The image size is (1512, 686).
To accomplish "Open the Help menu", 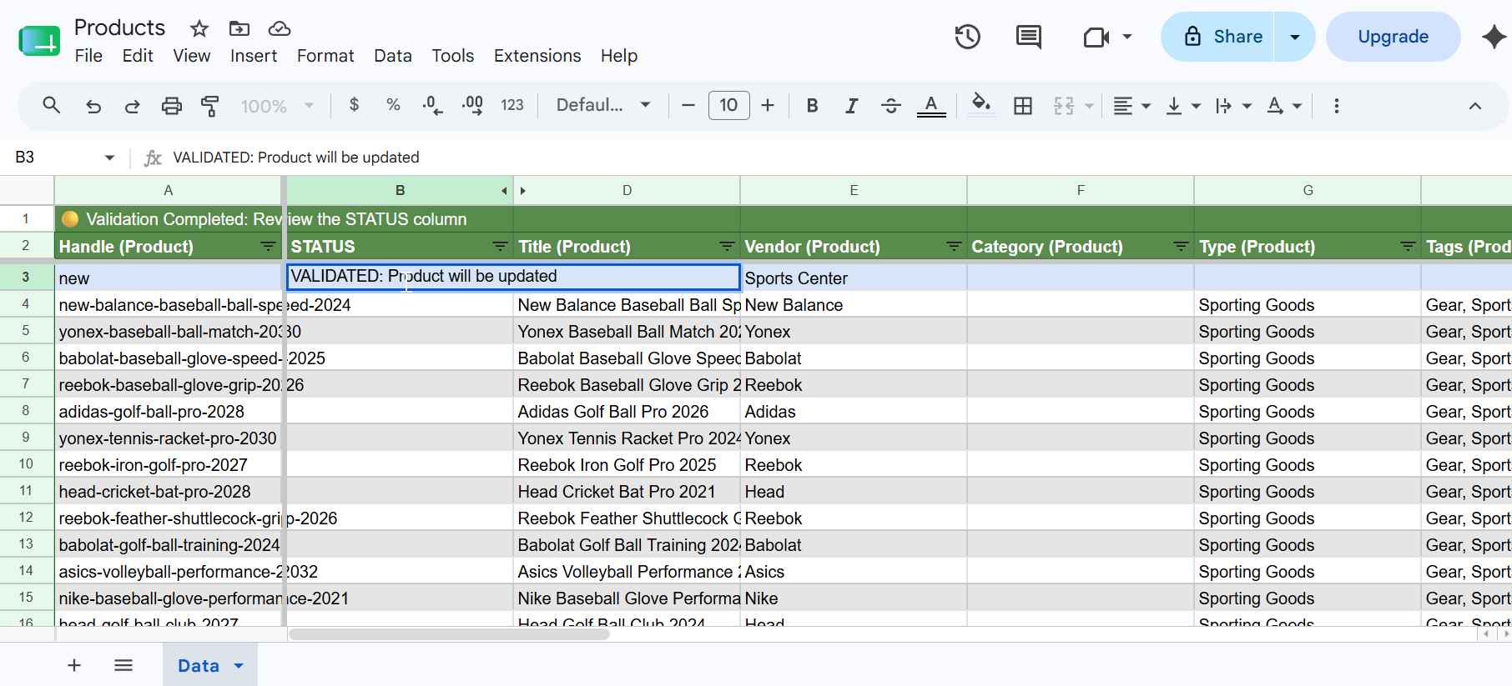I will point(619,56).
